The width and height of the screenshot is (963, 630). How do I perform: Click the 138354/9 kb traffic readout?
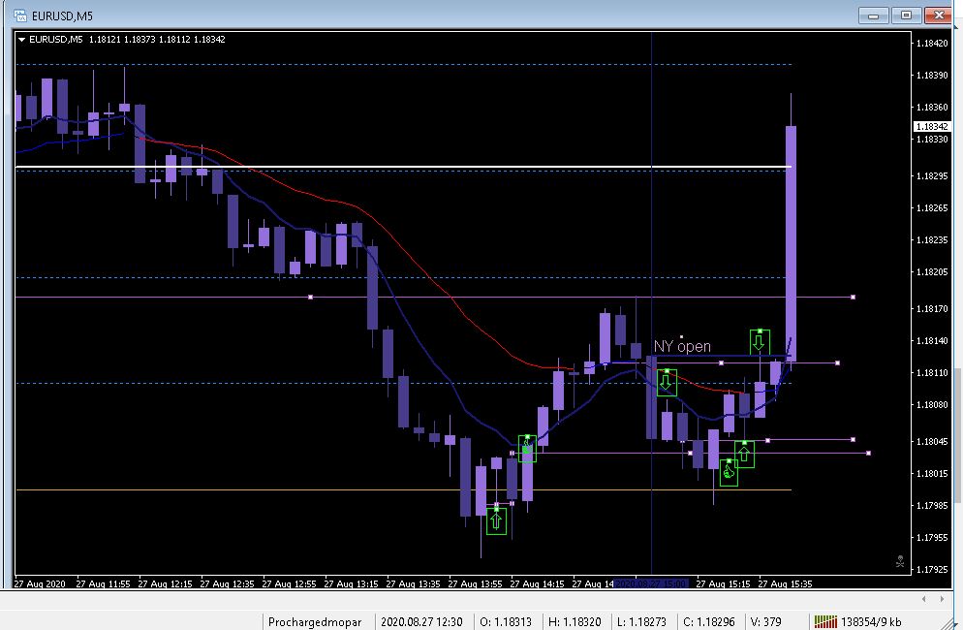coord(871,622)
